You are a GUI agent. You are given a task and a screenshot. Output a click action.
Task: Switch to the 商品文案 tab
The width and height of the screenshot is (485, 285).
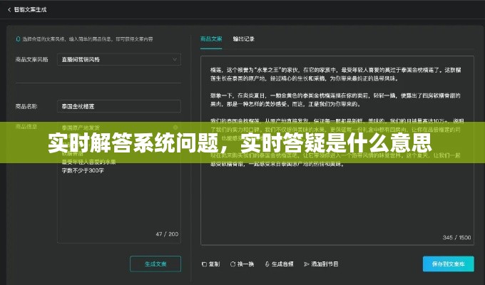click(210, 38)
